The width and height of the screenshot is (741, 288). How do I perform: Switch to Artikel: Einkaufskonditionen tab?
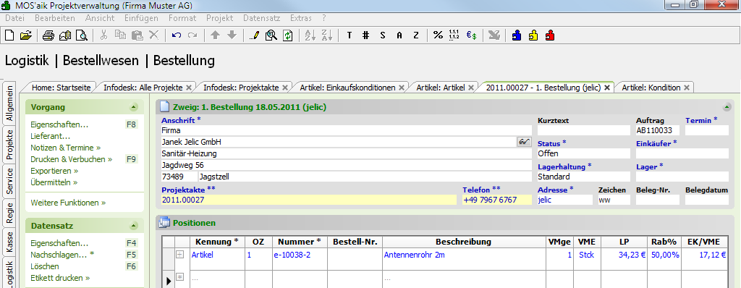coord(347,88)
